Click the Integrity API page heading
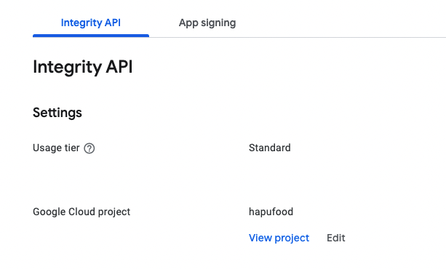This screenshot has width=446, height=269. click(x=82, y=67)
